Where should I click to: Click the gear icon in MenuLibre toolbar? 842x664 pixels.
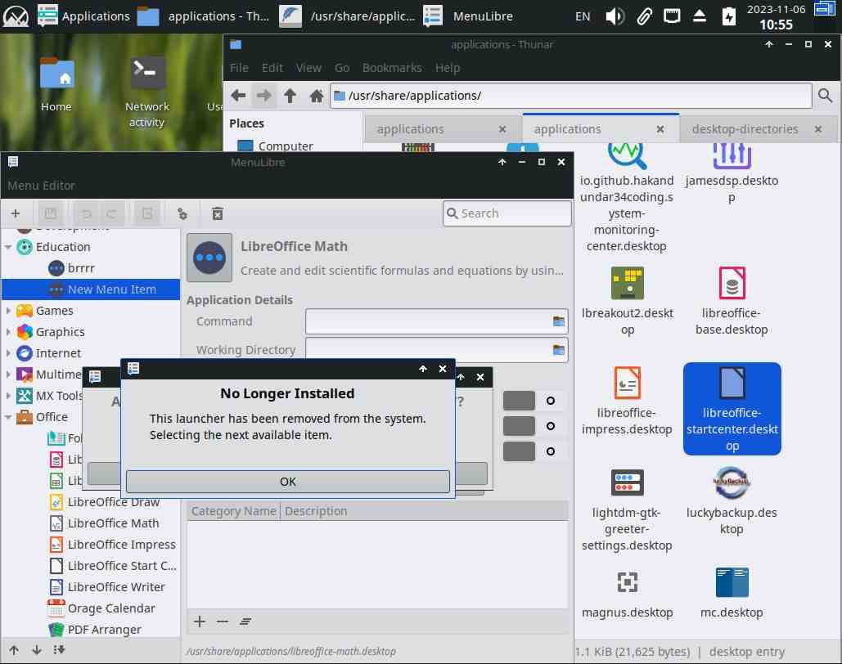tap(182, 213)
